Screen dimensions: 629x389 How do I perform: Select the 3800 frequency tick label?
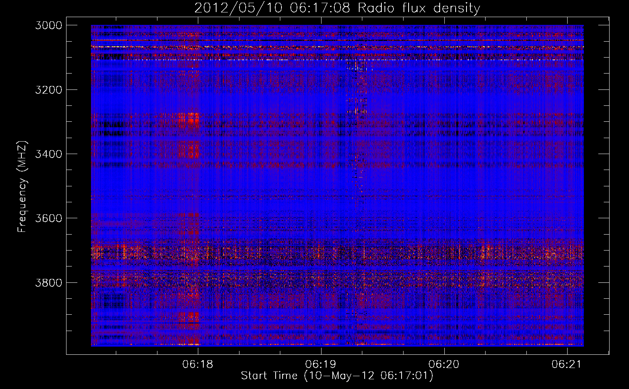(49, 282)
